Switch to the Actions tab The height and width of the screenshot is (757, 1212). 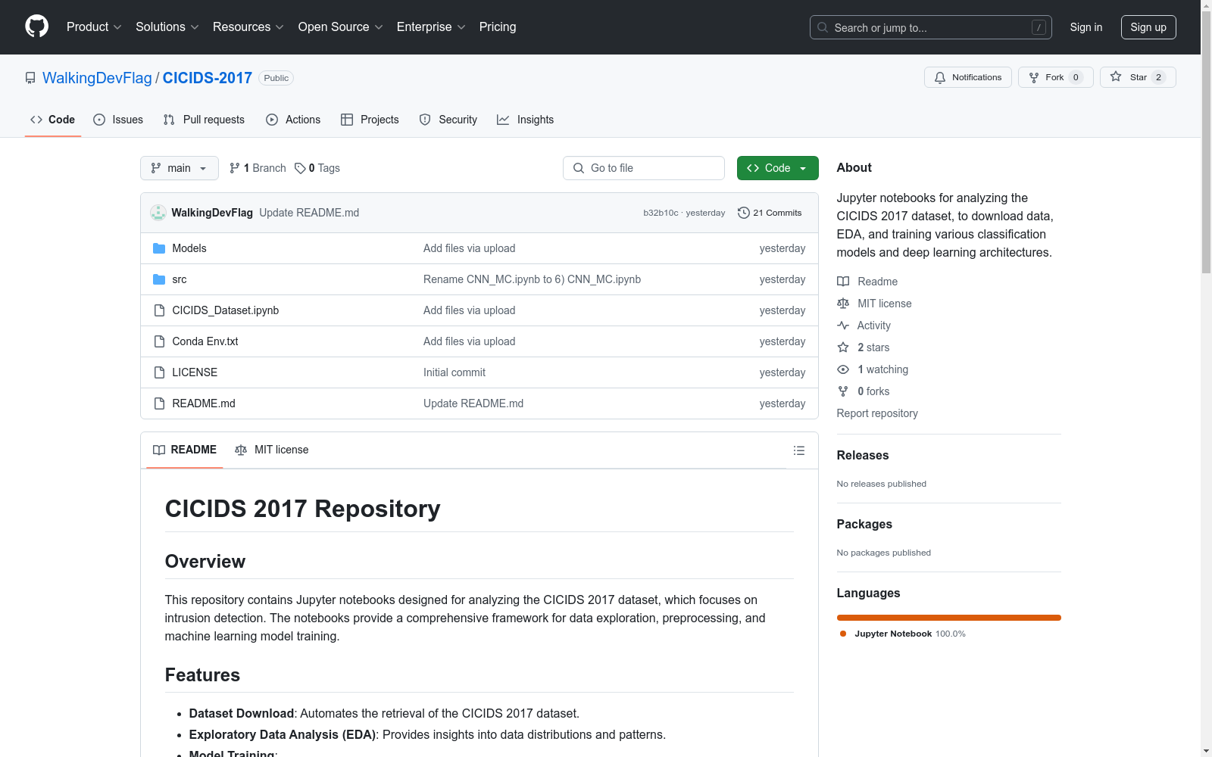(x=293, y=120)
